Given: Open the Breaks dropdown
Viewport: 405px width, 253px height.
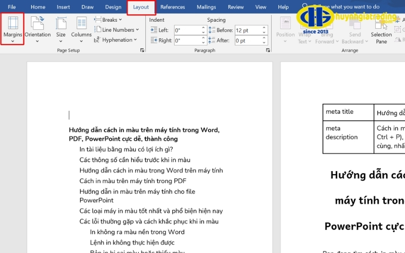Looking at the screenshot, I should click(x=108, y=20).
